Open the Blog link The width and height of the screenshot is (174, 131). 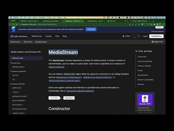pyautogui.click(x=65, y=36)
